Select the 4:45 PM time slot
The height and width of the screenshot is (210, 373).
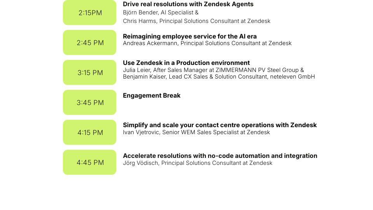pos(89,163)
